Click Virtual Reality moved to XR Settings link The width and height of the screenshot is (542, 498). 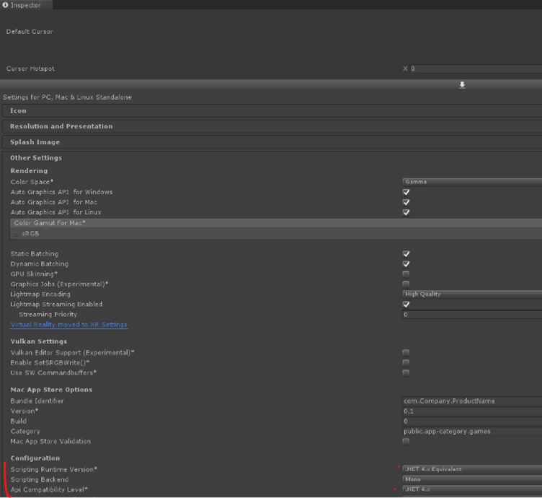[68, 325]
